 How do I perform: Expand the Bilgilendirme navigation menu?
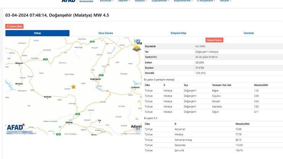coord(183,1)
